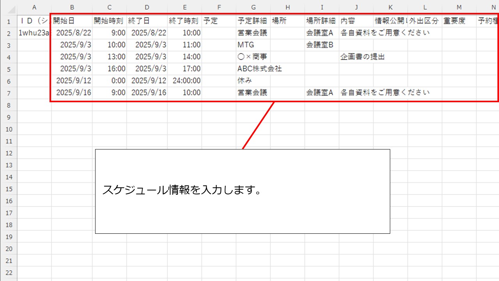Select row 1 header number

tap(9, 21)
